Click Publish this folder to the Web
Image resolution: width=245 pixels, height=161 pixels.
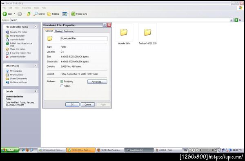pyautogui.click(x=19, y=44)
